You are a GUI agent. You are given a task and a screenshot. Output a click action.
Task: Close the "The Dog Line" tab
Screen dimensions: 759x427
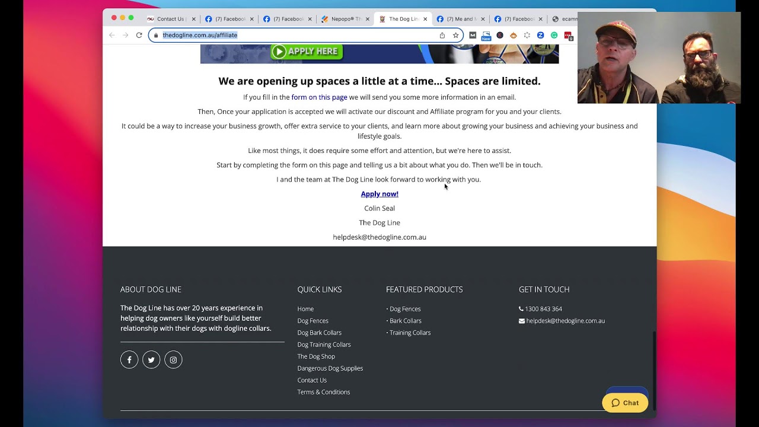tap(425, 19)
